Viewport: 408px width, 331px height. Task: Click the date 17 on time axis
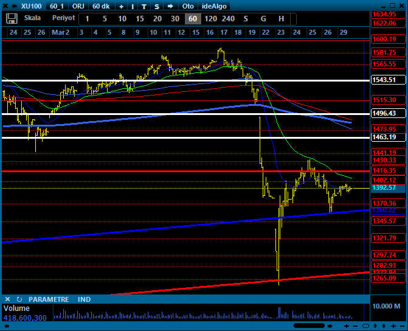[224, 32]
